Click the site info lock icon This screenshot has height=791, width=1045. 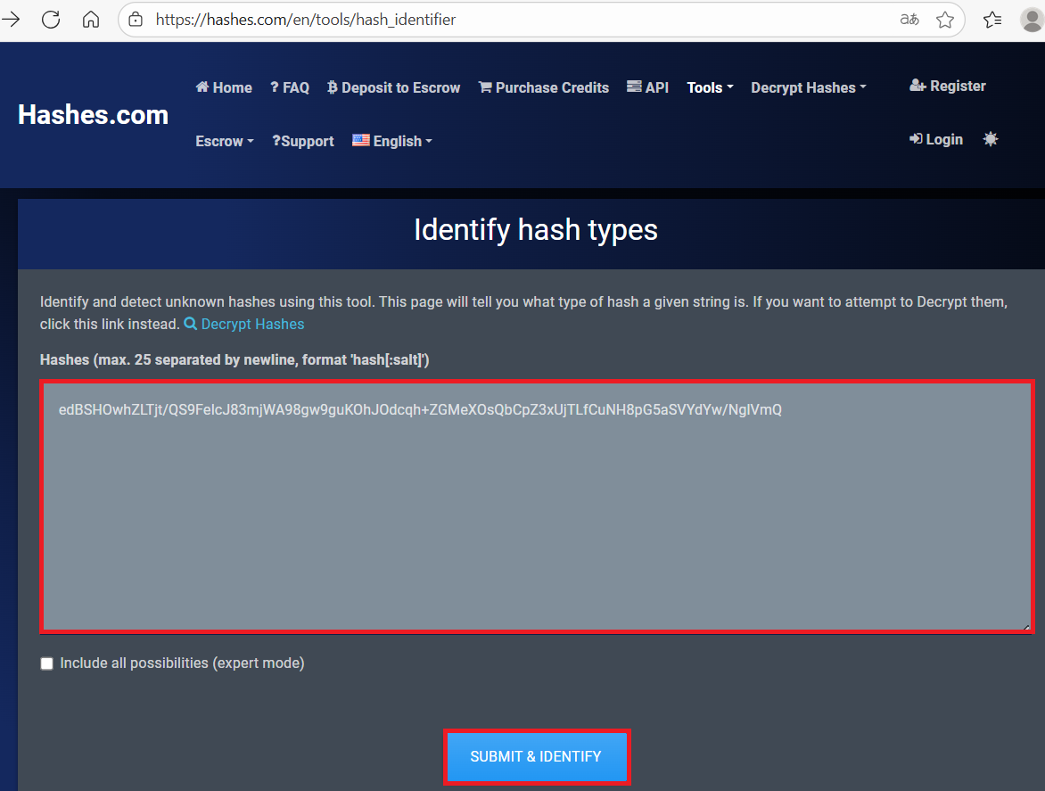point(136,20)
